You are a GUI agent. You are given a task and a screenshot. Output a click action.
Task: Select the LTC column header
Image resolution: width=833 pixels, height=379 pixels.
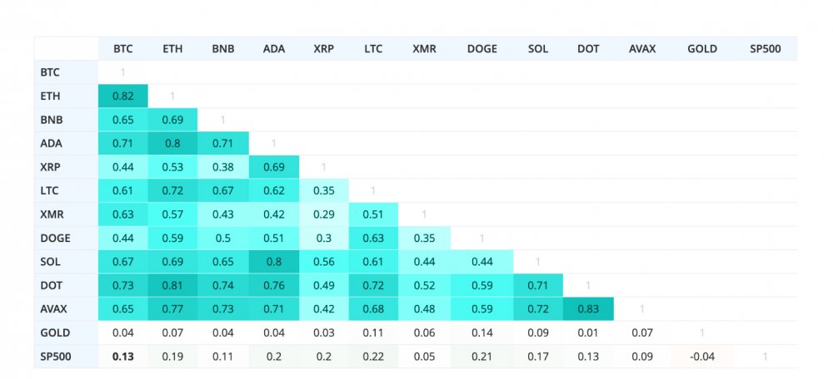373,49
